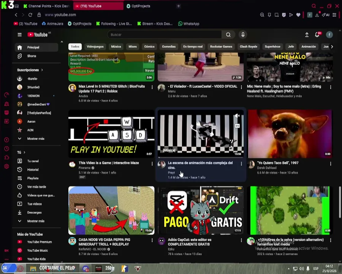The height and width of the screenshot is (274, 342).
Task: Show hidden system tray icons
Action: [x=288, y=269]
